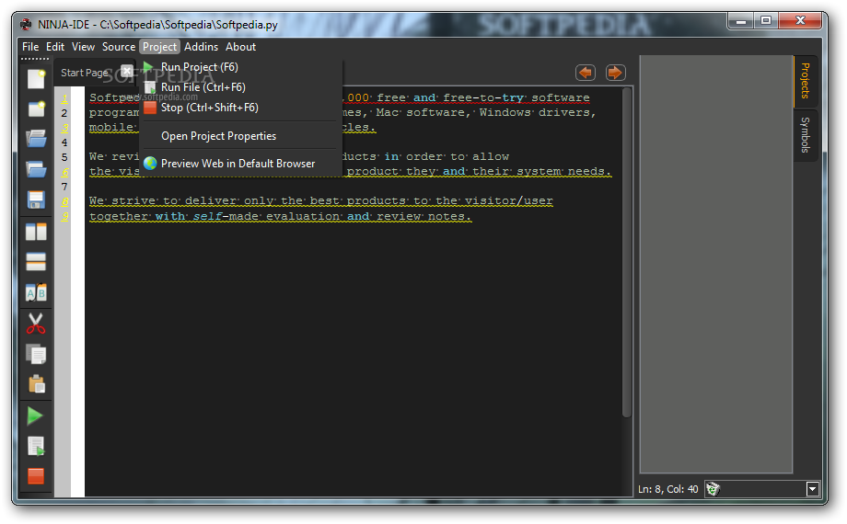This screenshot has height=524, width=847.
Task: Click the red Stop toolbar icon
Action: (x=36, y=476)
